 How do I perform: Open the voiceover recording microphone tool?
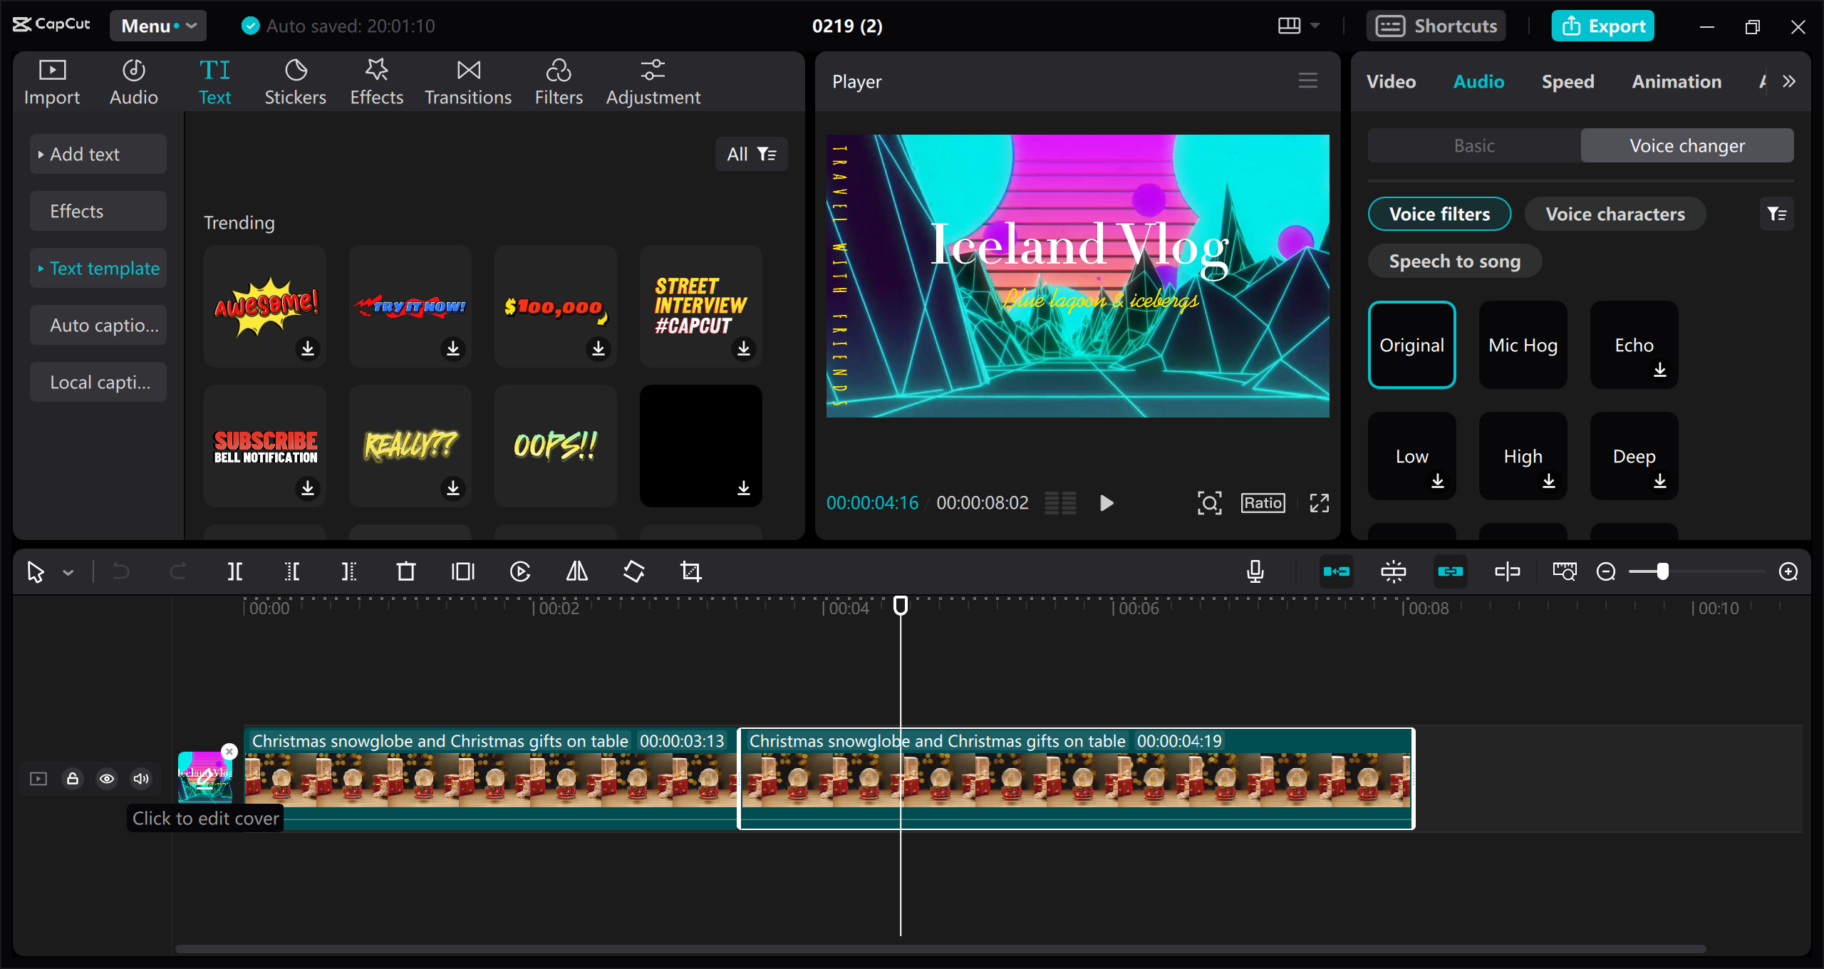coord(1255,571)
